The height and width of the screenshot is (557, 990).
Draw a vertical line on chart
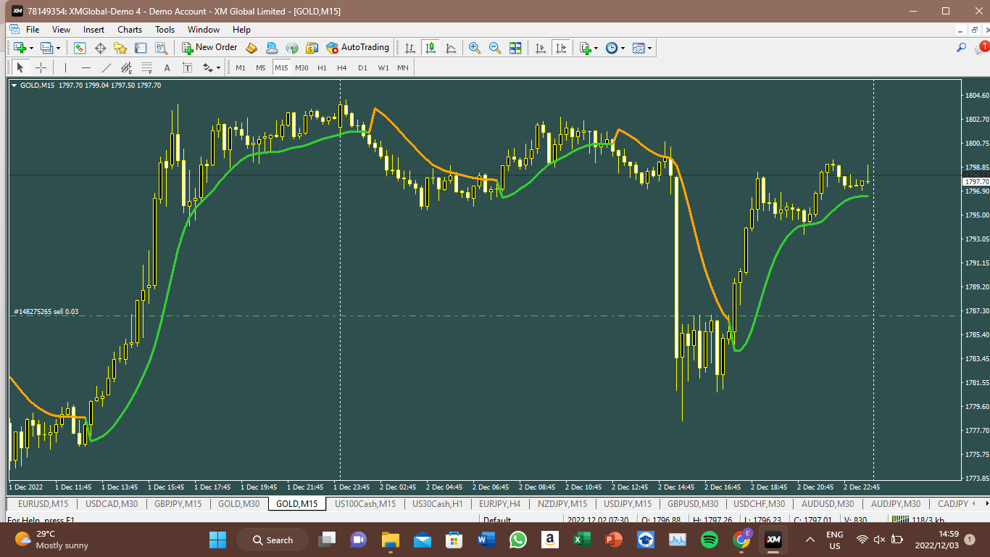point(65,67)
